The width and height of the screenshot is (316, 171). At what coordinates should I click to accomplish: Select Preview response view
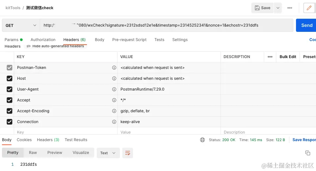point(54,153)
